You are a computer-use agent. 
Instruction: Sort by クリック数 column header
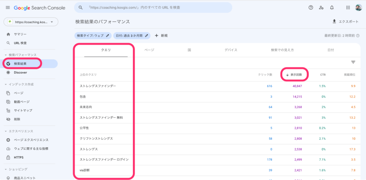tap(265, 75)
